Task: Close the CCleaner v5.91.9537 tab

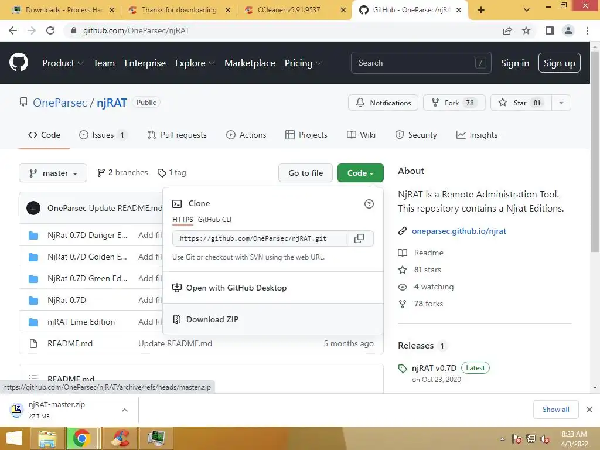Action: pos(343,10)
